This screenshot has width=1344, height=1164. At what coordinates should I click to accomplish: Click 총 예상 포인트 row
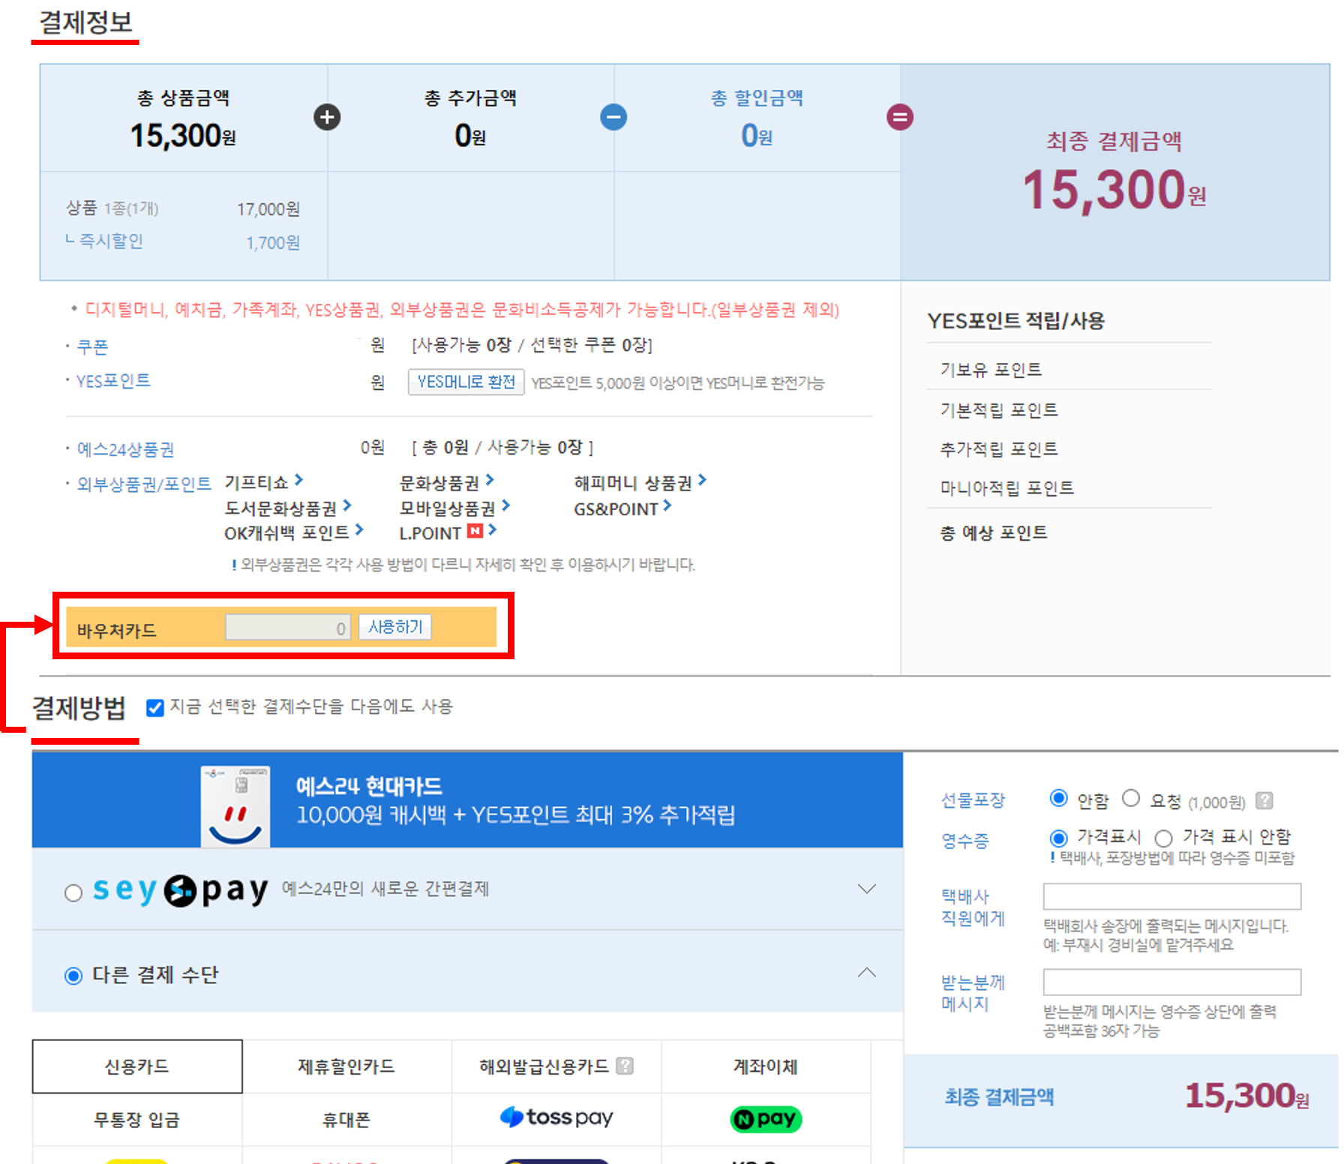tap(1069, 533)
